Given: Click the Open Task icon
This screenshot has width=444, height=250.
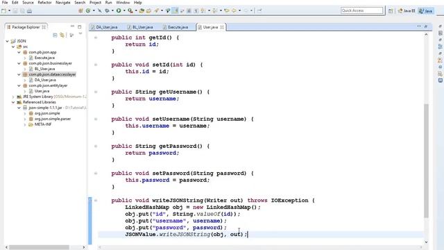Looking at the screenshot, I should pyautogui.click(x=148, y=11).
